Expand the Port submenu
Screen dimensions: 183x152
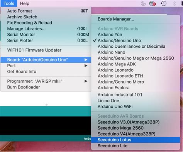tap(46, 66)
